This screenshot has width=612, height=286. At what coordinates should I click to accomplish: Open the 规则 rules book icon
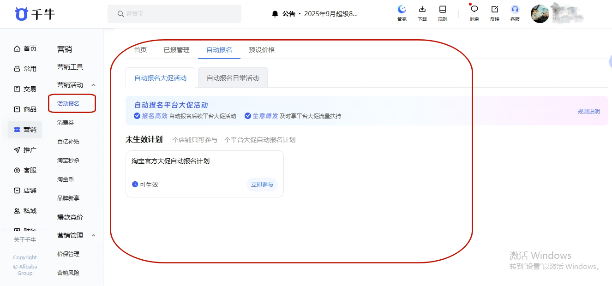(x=443, y=9)
